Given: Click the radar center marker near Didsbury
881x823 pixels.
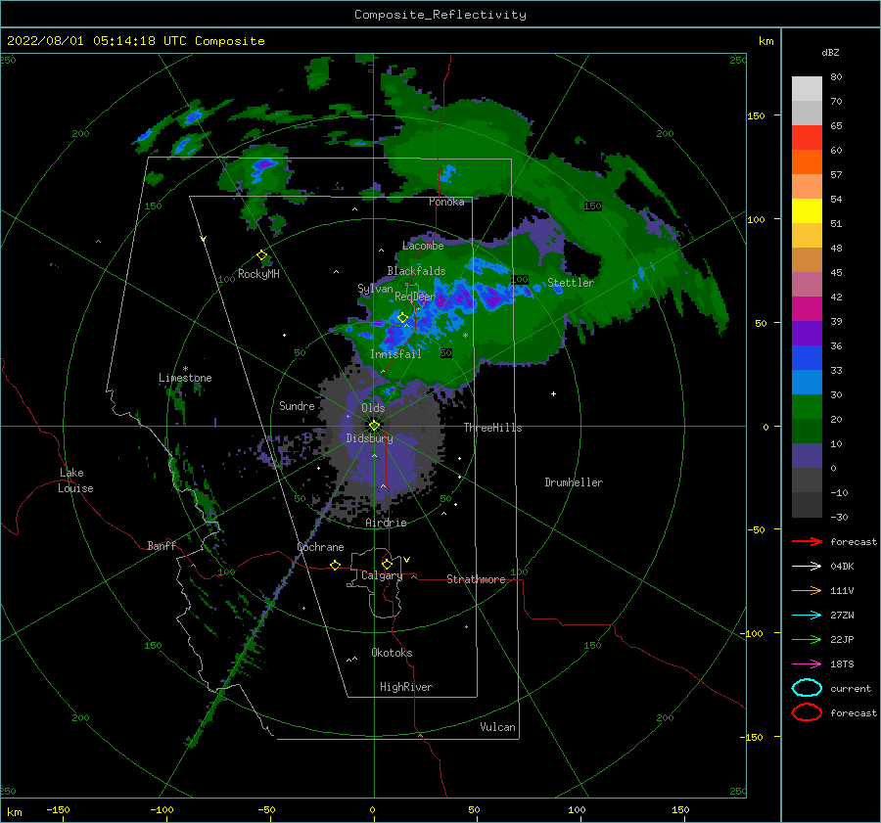Looking at the screenshot, I should point(374,426).
